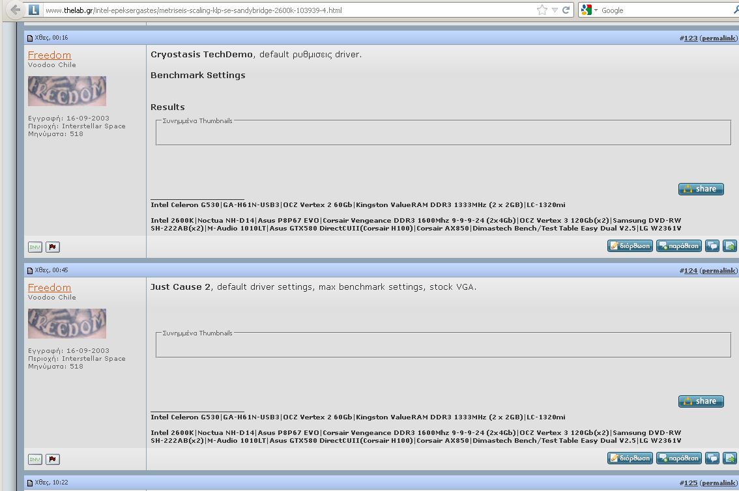Click INV status icon in post #124
This screenshot has width=739, height=491.
tap(35, 460)
